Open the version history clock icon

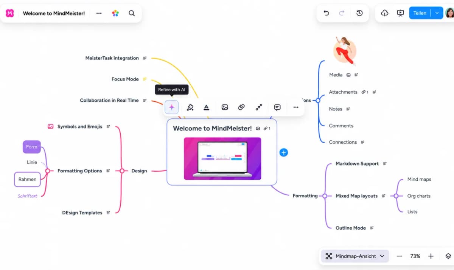(359, 13)
